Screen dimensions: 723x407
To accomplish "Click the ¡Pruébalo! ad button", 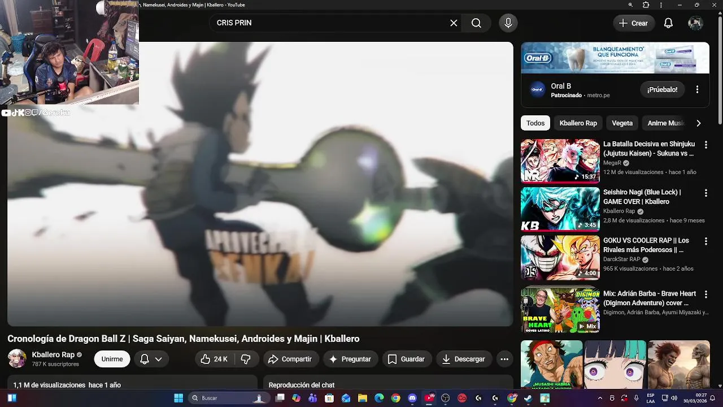I will (x=663, y=90).
